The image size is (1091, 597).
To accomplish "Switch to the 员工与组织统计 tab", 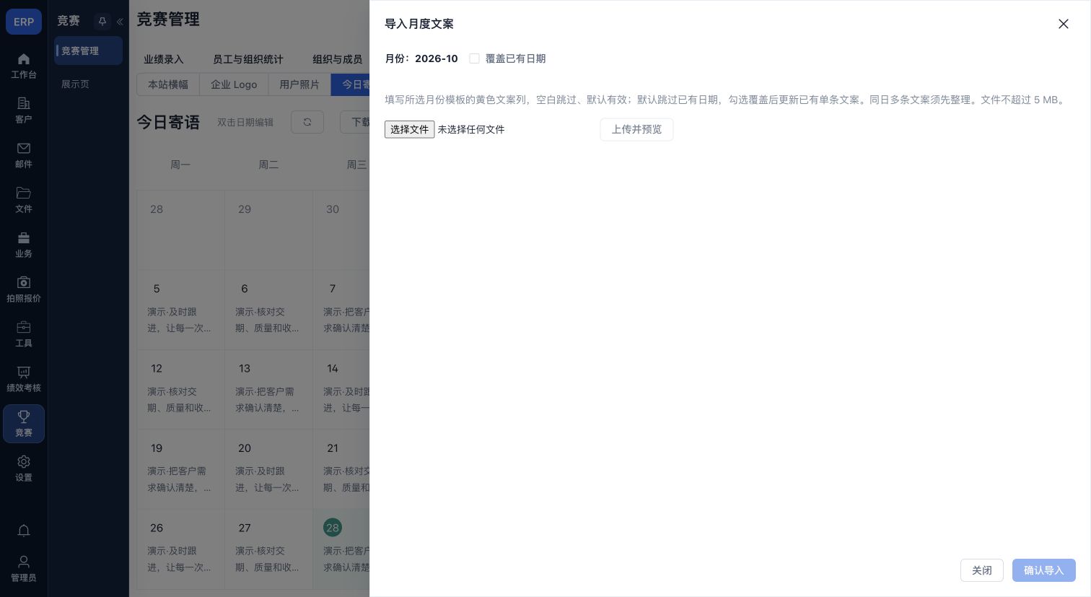I will click(x=248, y=59).
